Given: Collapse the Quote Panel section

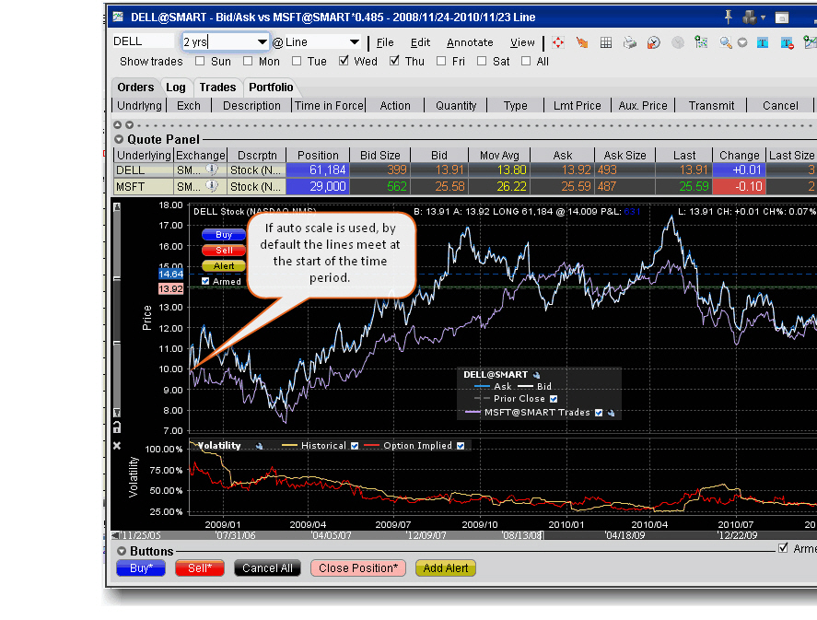Looking at the screenshot, I should coord(119,139).
